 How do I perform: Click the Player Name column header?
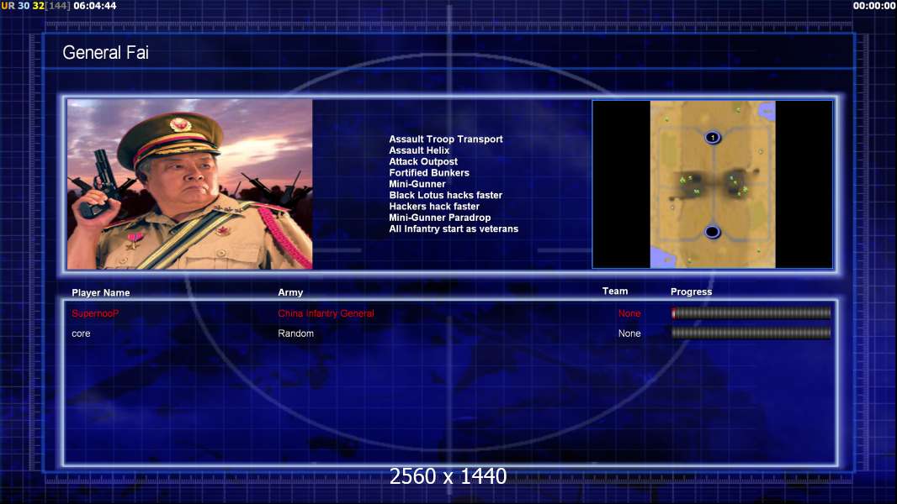(101, 292)
